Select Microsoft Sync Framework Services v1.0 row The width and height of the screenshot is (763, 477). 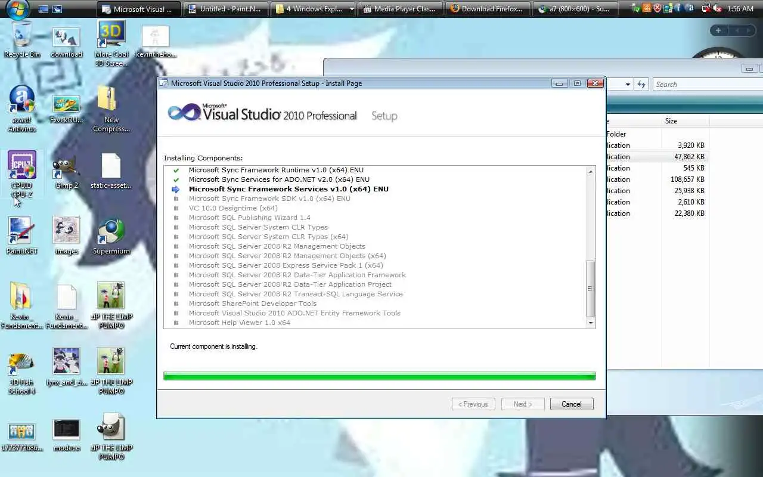(289, 189)
